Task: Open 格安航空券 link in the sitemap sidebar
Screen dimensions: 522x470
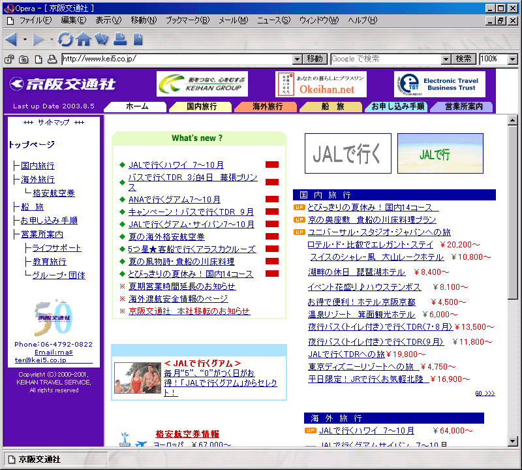Action: pyautogui.click(x=54, y=193)
